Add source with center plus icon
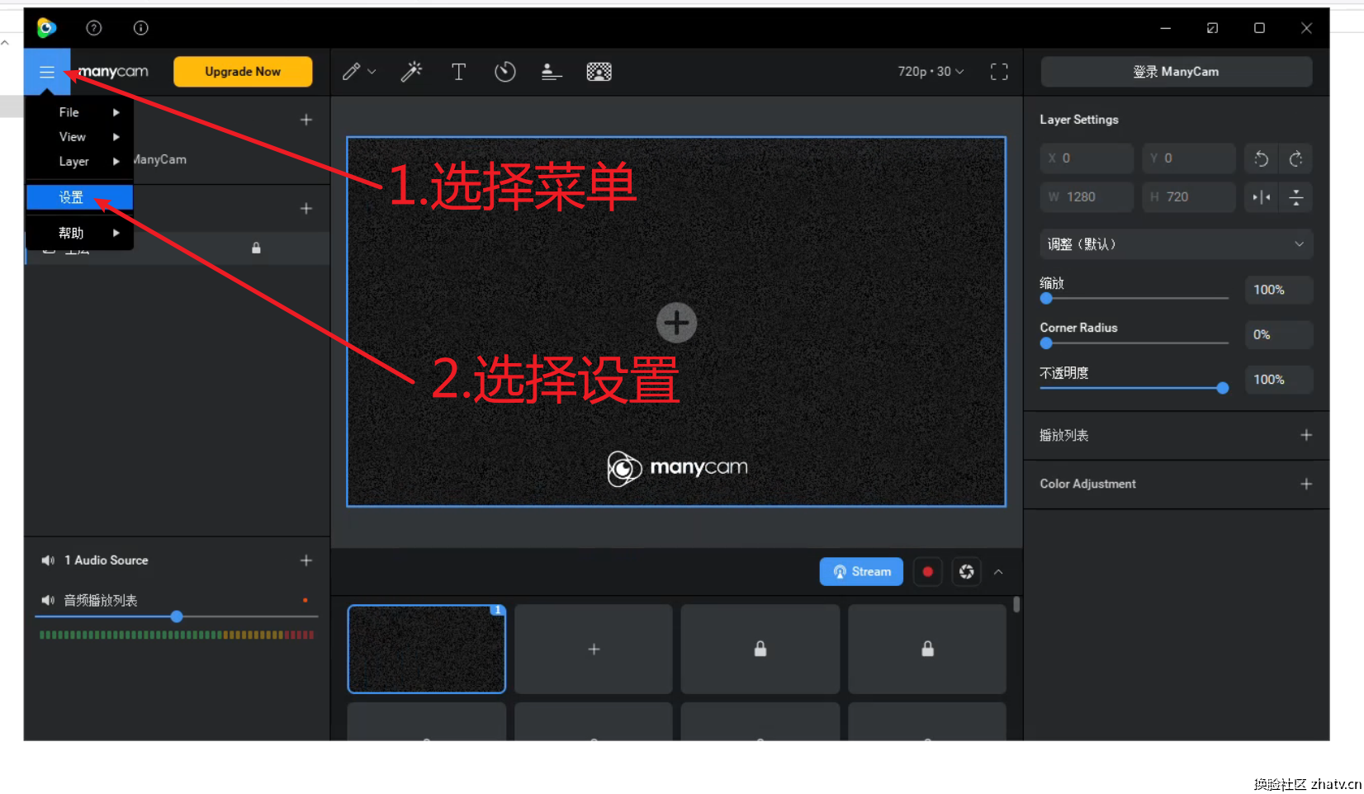Screen dimensions: 1364x794 coord(677,323)
